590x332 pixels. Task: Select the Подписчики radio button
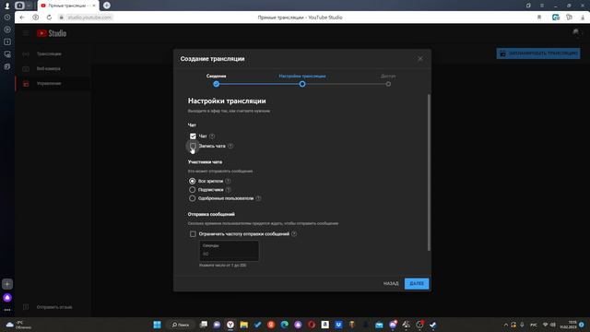(x=193, y=190)
